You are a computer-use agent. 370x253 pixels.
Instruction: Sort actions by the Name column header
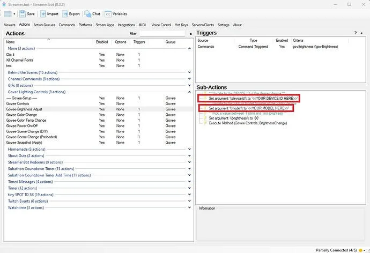click(49, 42)
